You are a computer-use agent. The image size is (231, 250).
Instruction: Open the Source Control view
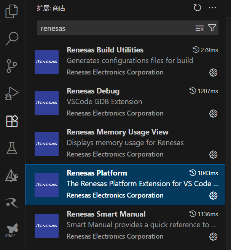(x=12, y=66)
